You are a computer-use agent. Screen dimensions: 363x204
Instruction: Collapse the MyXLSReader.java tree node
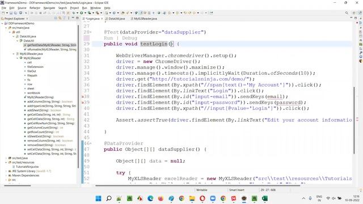[x=14, y=54]
